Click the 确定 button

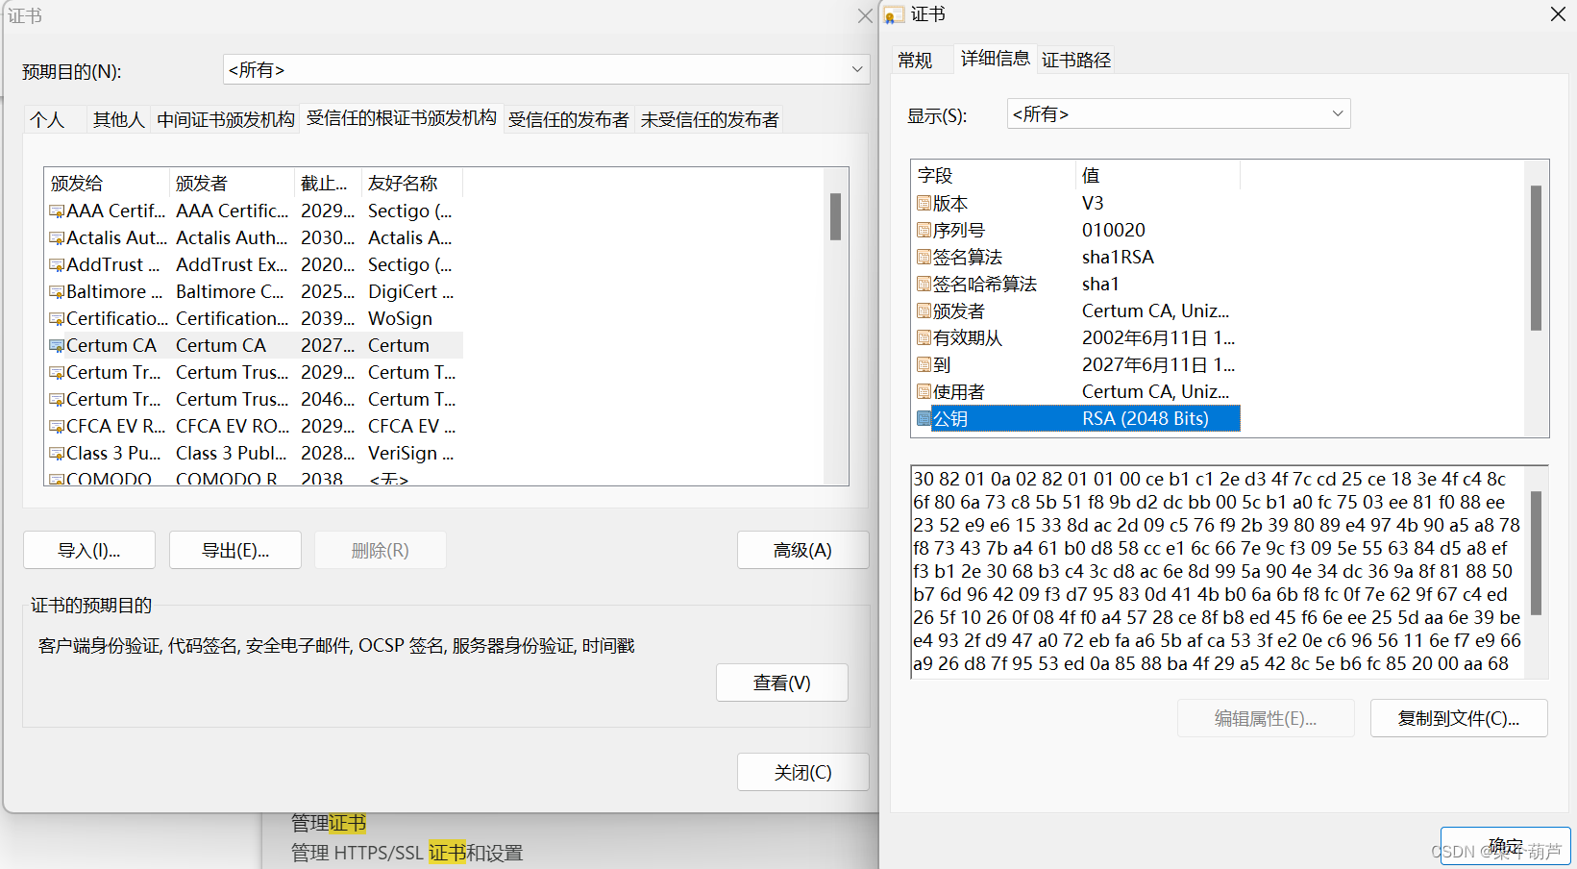pos(1505,846)
